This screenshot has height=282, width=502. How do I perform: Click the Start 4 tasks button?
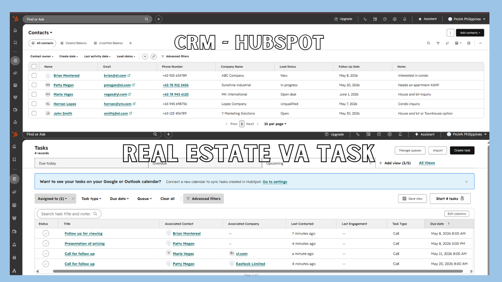pyautogui.click(x=450, y=199)
